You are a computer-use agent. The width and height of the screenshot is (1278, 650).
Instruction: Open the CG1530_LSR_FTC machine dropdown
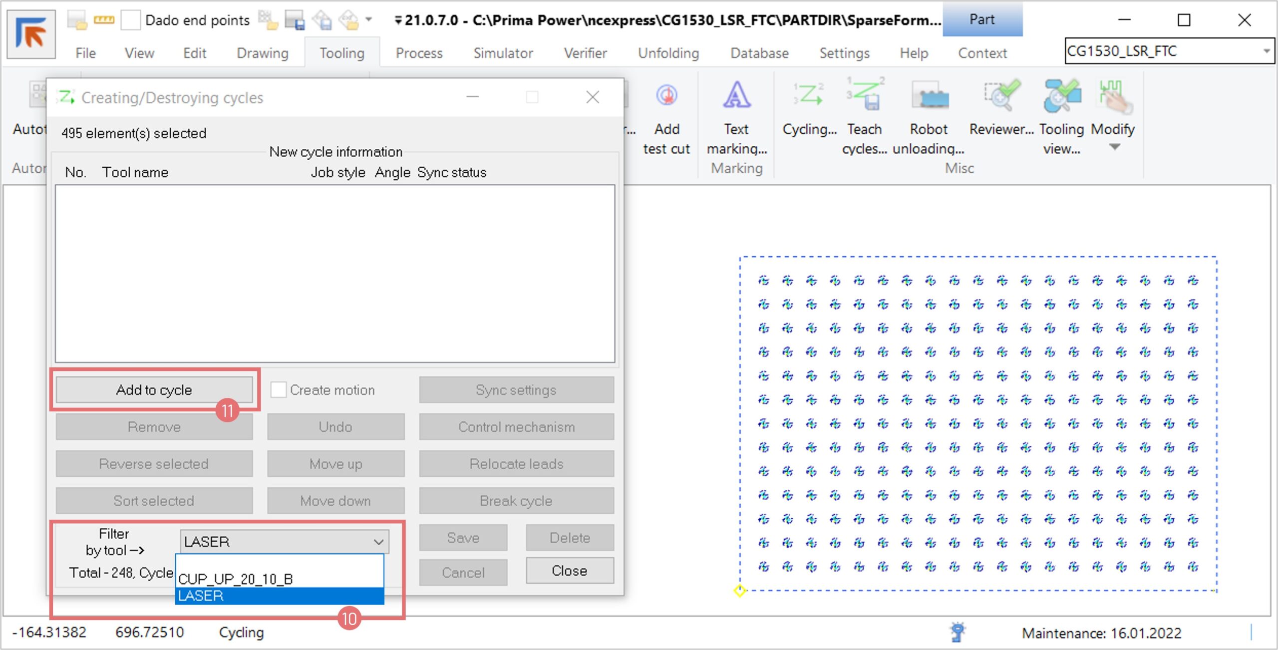(x=1266, y=51)
